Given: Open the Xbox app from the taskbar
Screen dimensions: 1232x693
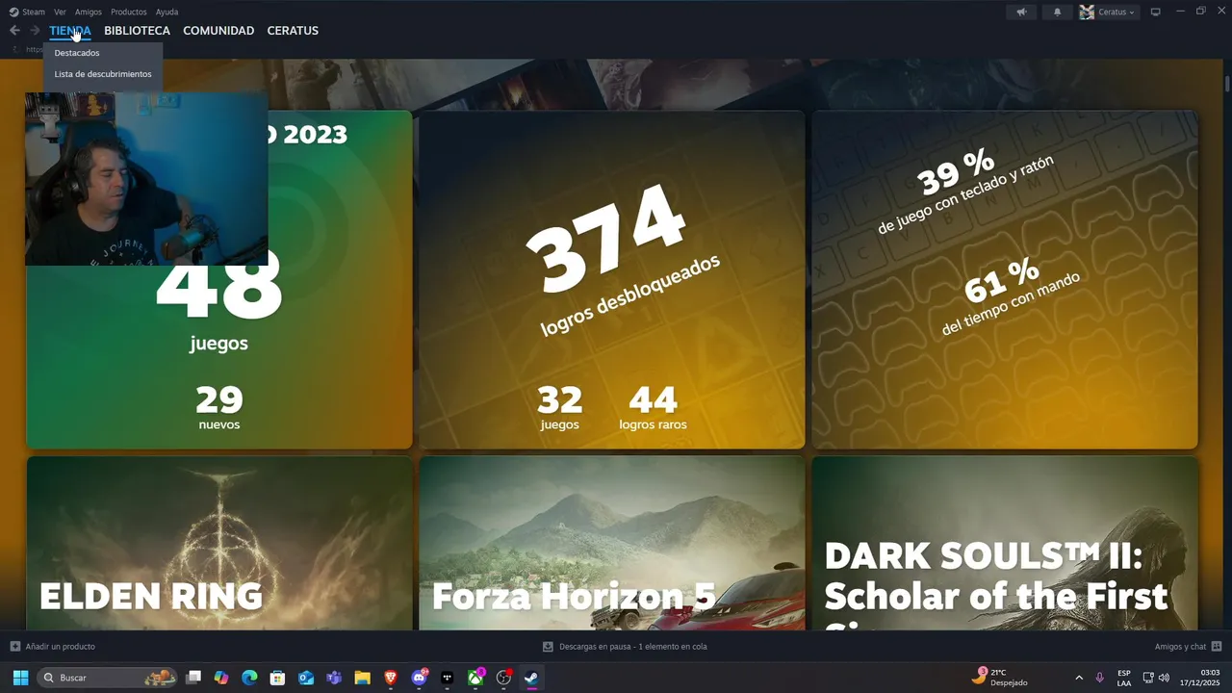Looking at the screenshot, I should (x=475, y=678).
